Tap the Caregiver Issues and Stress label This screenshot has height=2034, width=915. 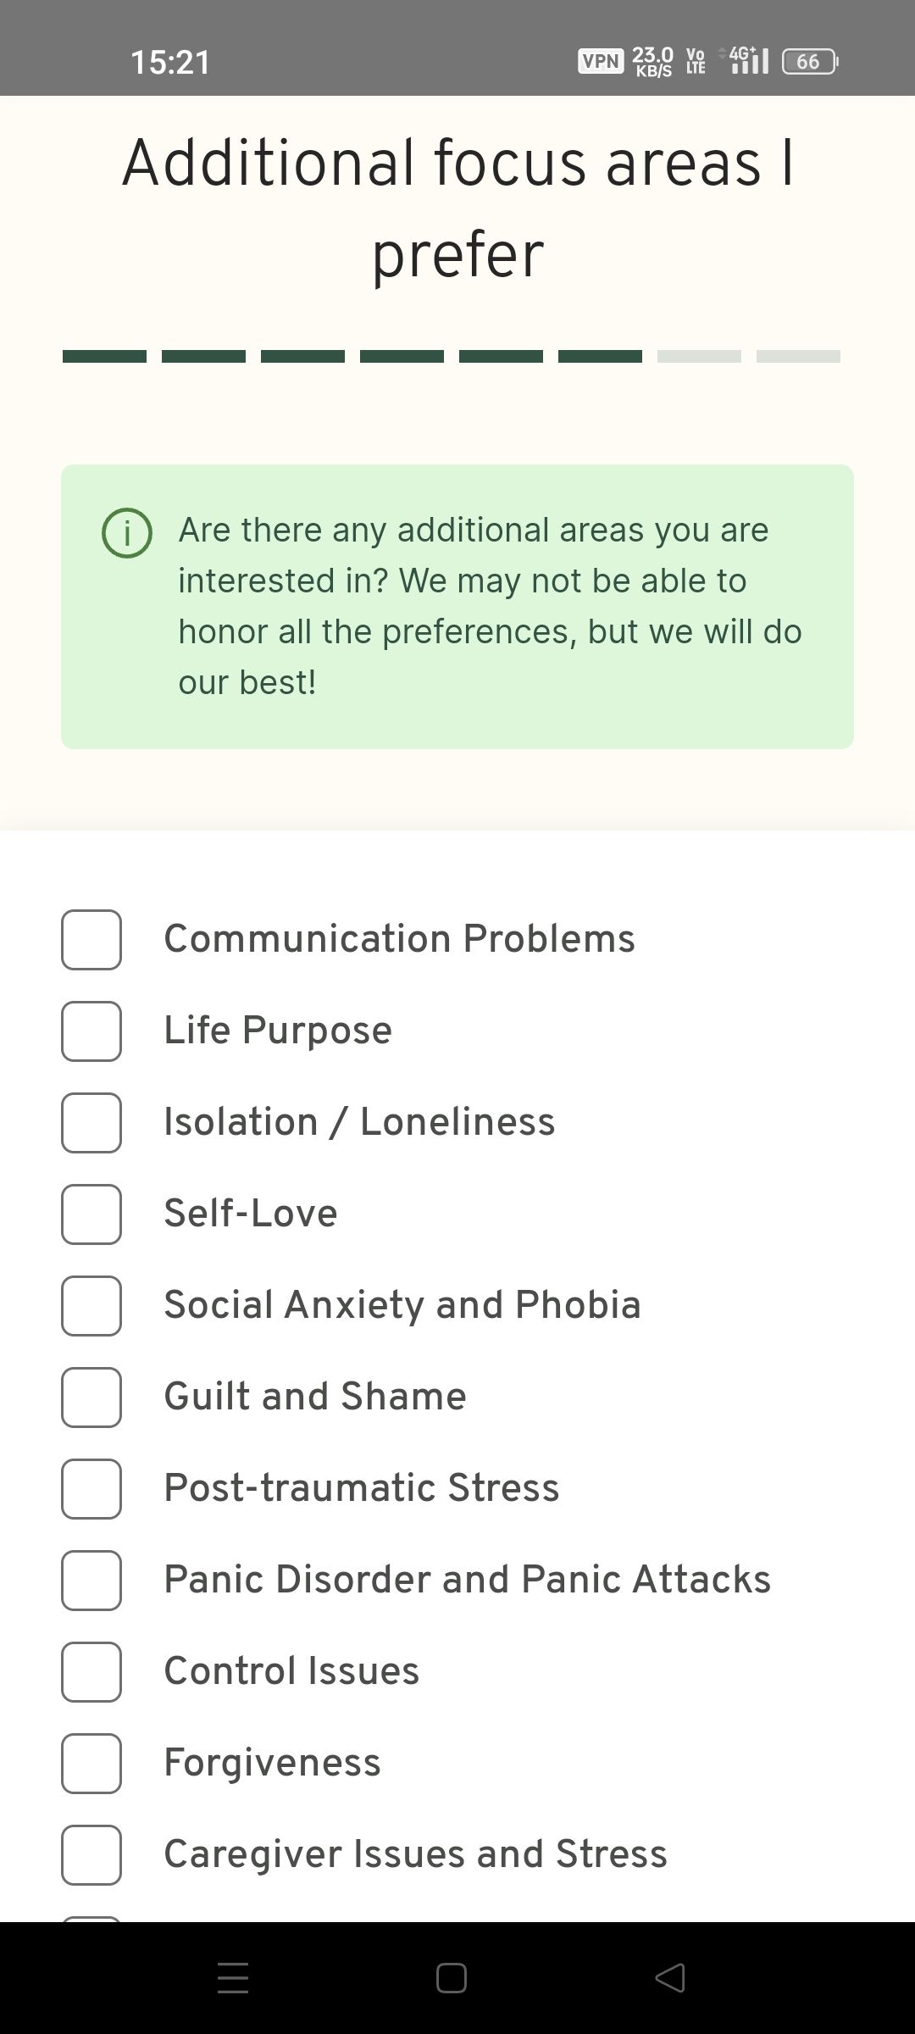(414, 1853)
